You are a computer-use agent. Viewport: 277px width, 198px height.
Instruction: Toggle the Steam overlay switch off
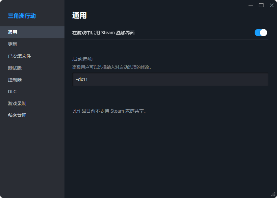click(x=261, y=33)
